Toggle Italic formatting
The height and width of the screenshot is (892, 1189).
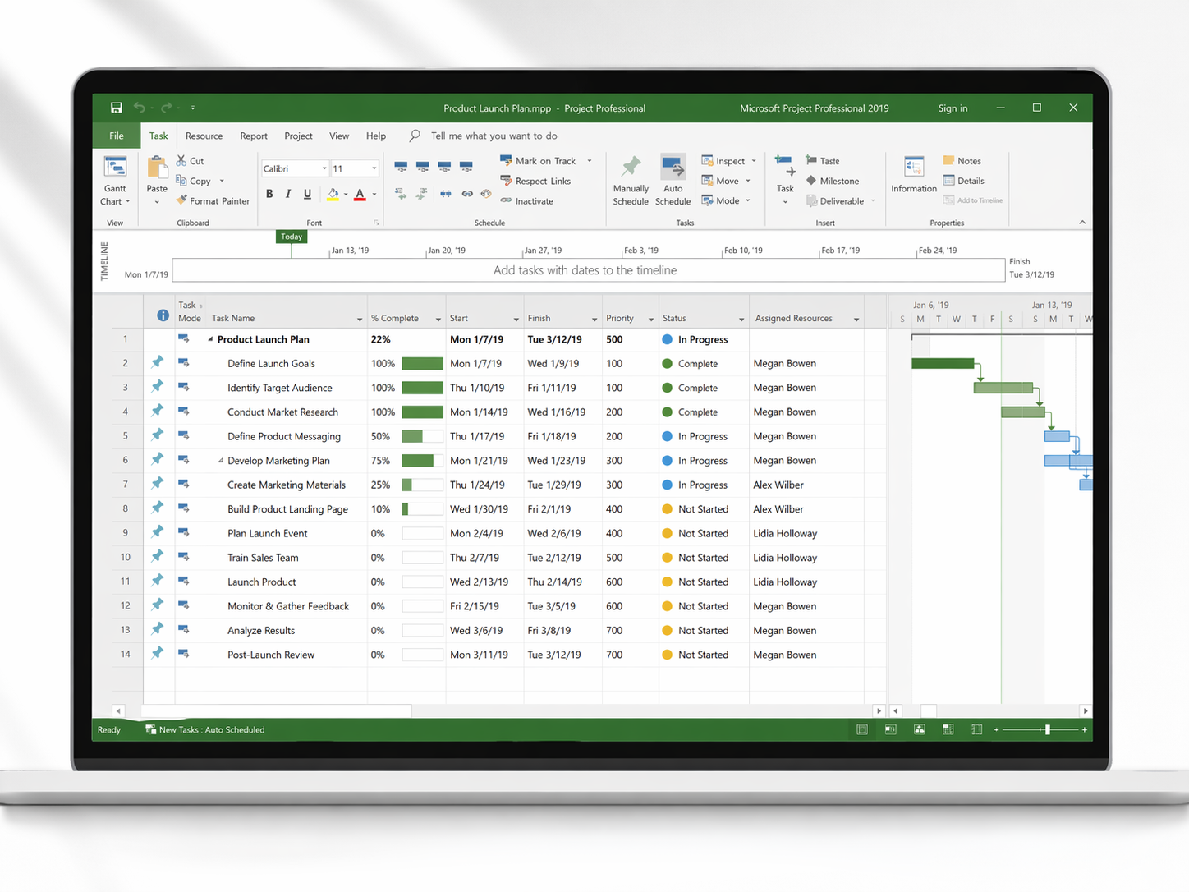tap(288, 194)
